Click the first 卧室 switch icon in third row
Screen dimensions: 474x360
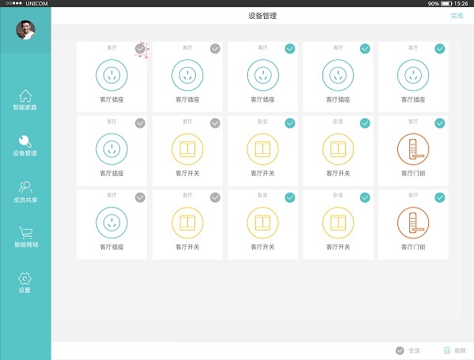[262, 223]
